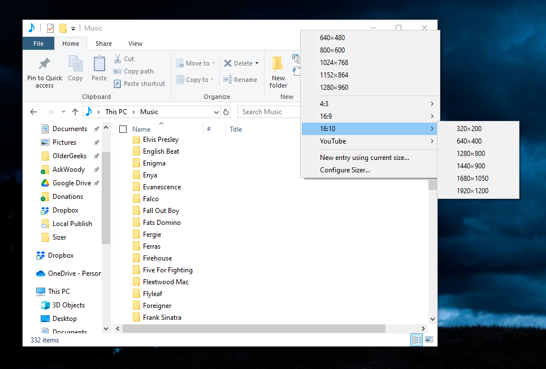Viewport: 546px width, 369px height.
Task: Switch to large thumbnails view icon
Action: pos(429,340)
